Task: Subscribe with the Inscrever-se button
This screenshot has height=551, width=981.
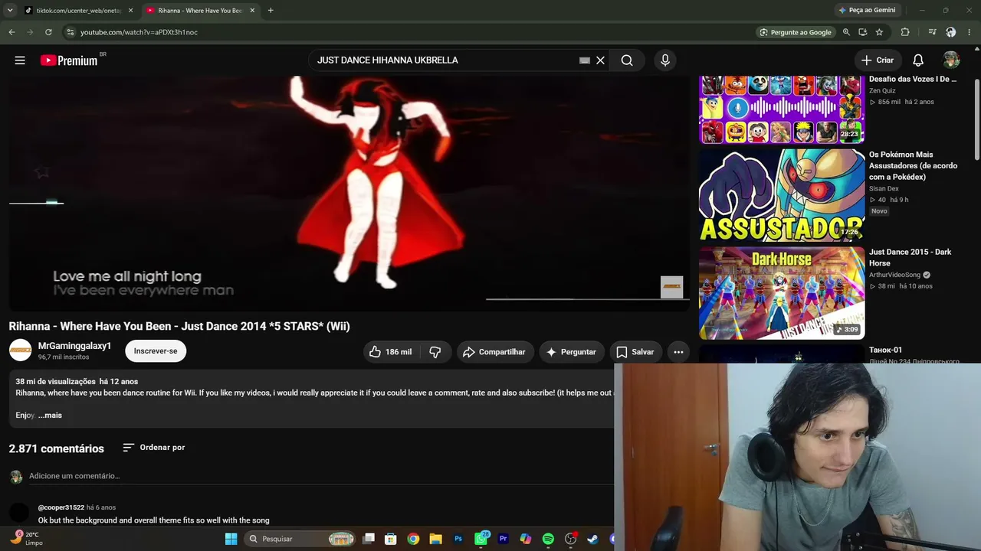Action: point(156,351)
